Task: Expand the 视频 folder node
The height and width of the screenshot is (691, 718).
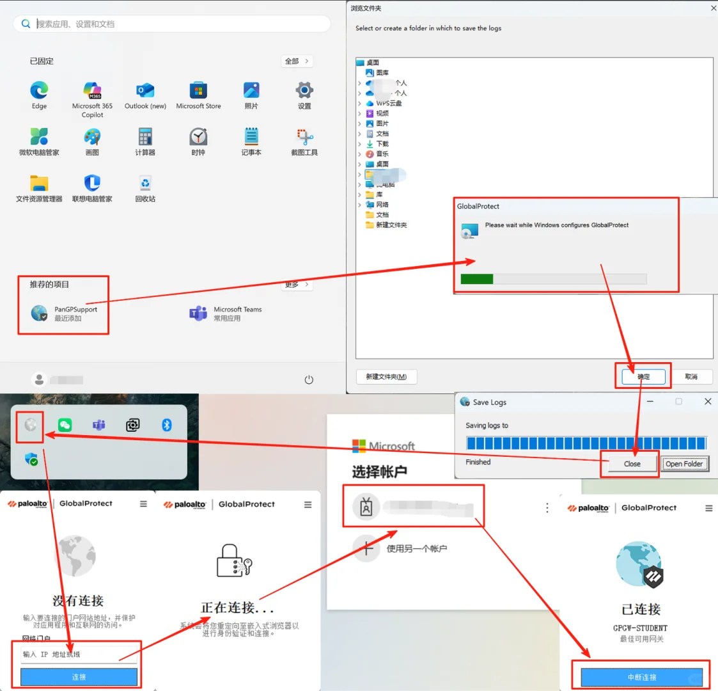Action: click(359, 114)
